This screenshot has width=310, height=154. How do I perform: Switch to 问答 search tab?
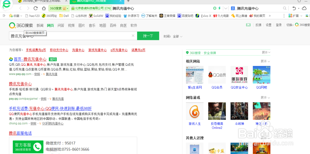[x=61, y=25]
